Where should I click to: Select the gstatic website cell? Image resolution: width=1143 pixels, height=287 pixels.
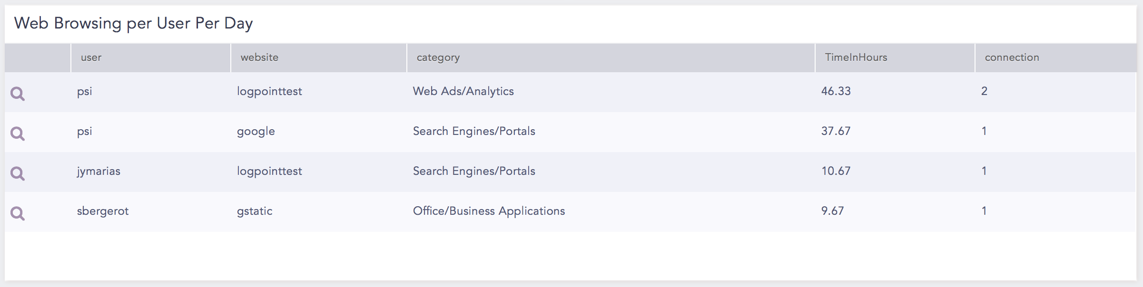(255, 211)
